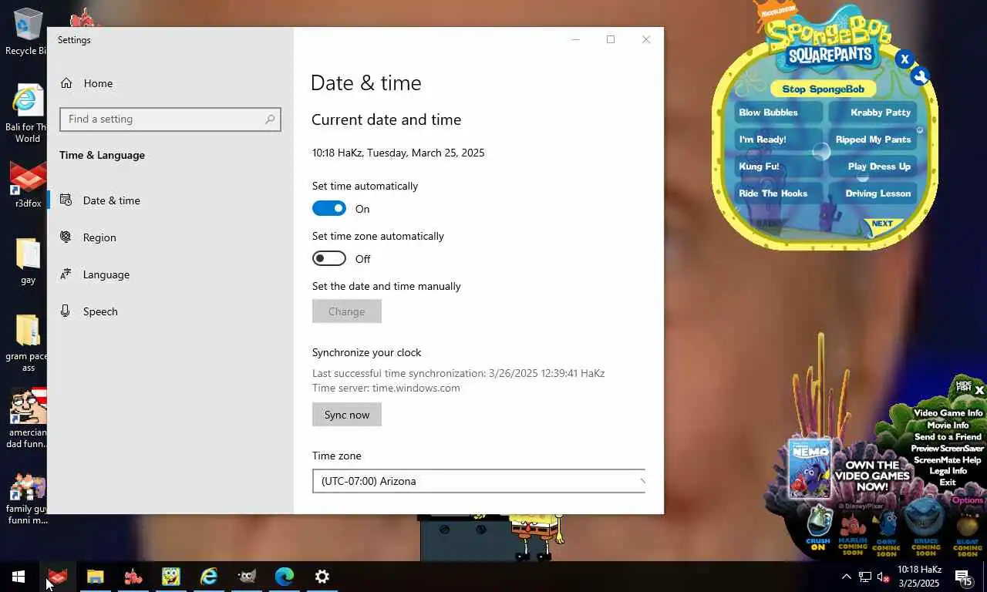Open the notification center icon

(x=963, y=577)
